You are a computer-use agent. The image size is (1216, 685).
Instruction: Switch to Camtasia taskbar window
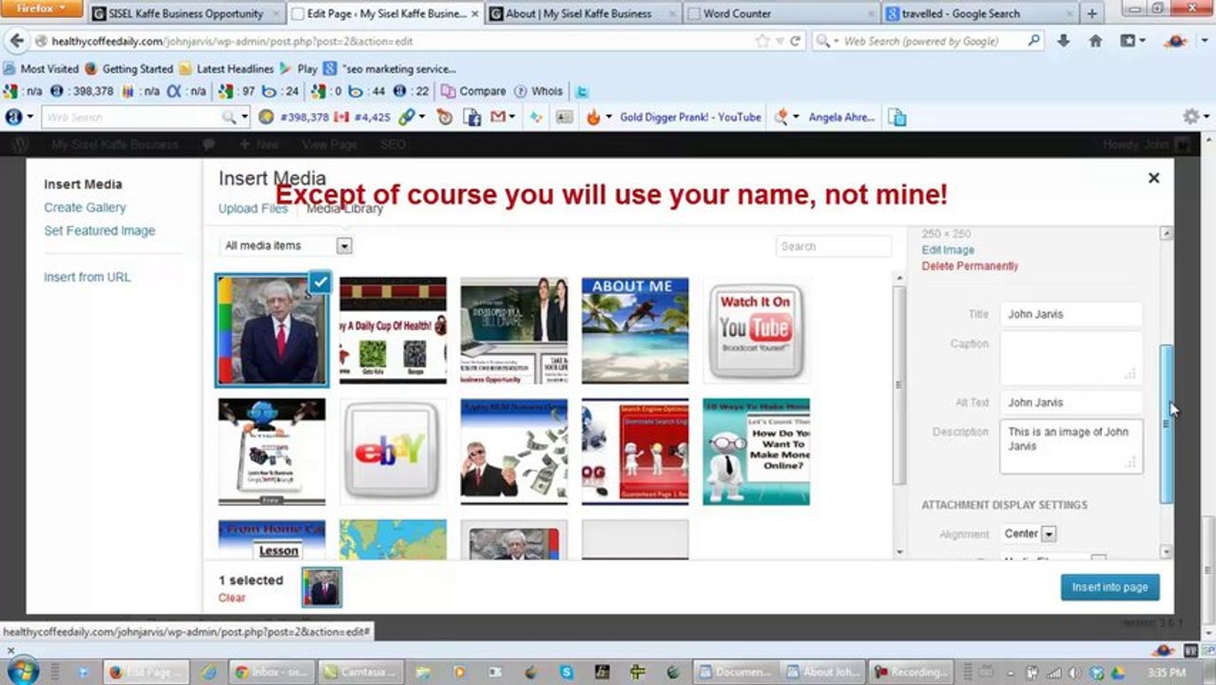click(361, 672)
